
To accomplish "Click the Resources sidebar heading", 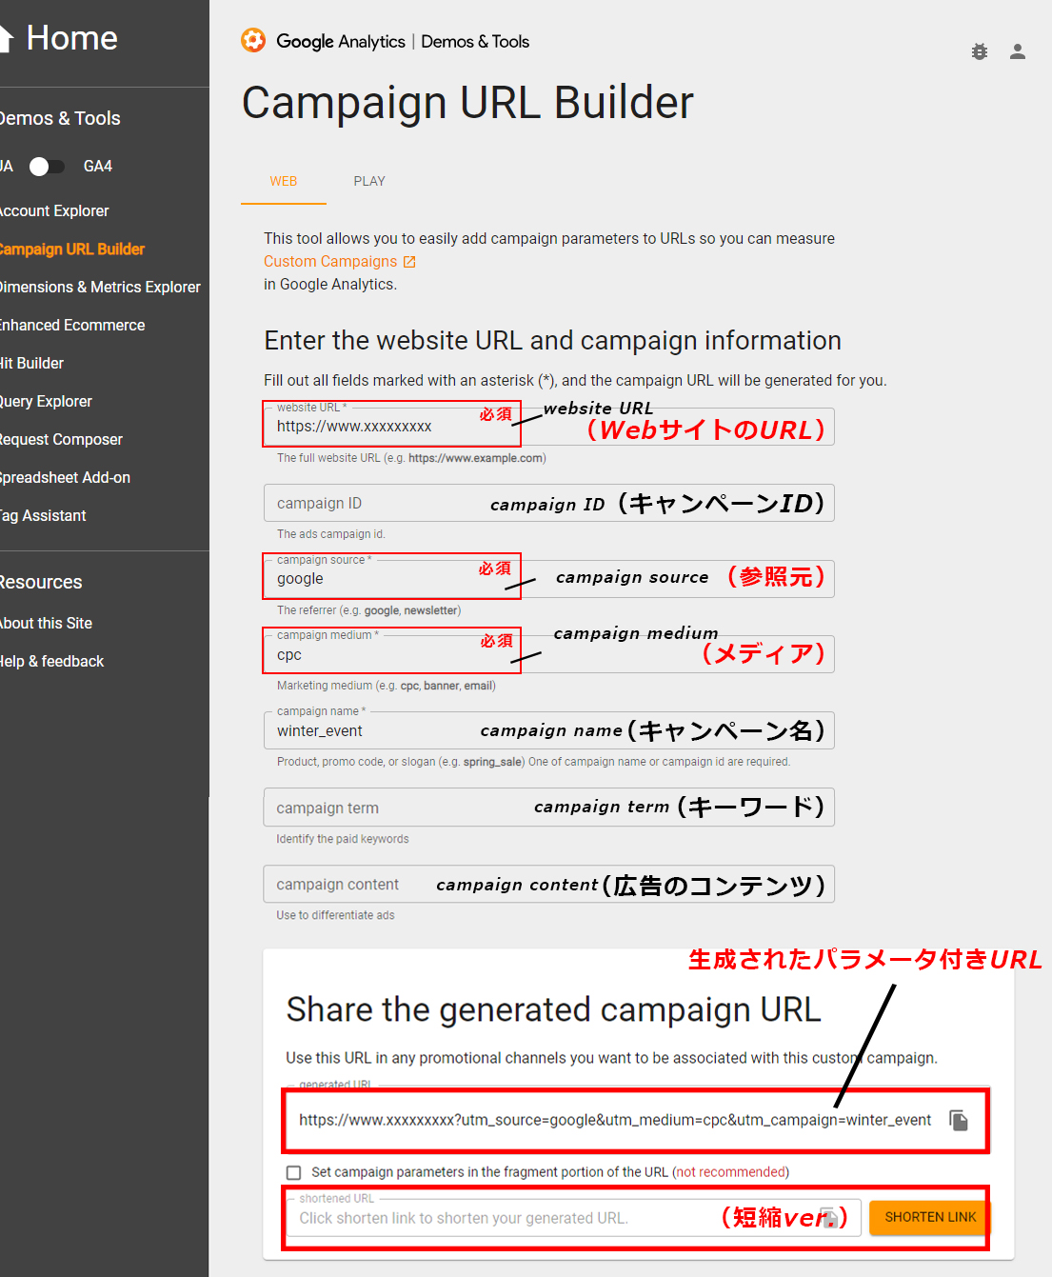I will click(41, 582).
